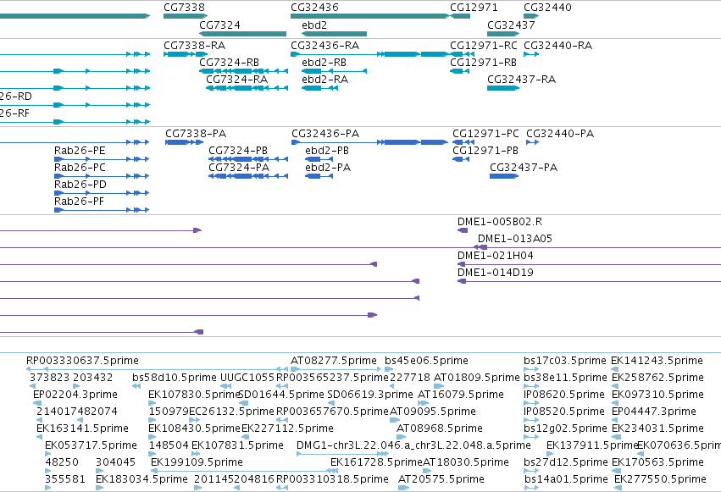Screen dimensions: 721x492
Task: Select transcript CG32436-RA label
Action: pos(325,46)
